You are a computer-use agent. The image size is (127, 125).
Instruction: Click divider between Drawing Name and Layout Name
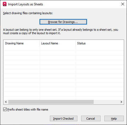tap(40, 43)
